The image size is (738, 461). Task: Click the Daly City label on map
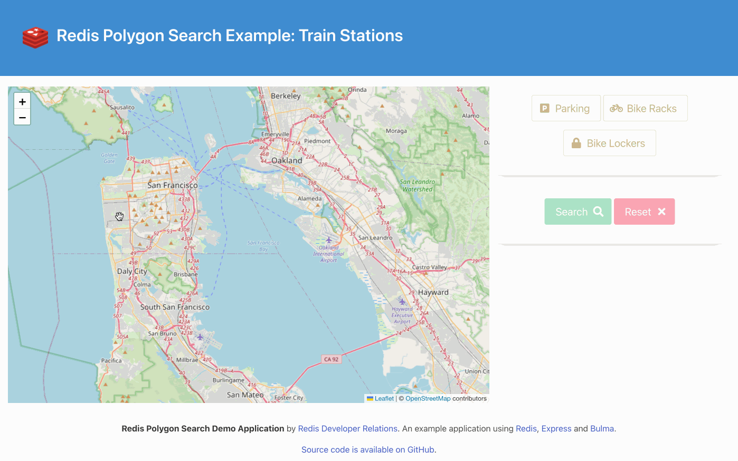[x=132, y=271]
